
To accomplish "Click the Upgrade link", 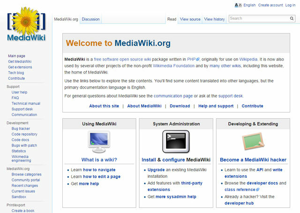I will click(x=156, y=170).
